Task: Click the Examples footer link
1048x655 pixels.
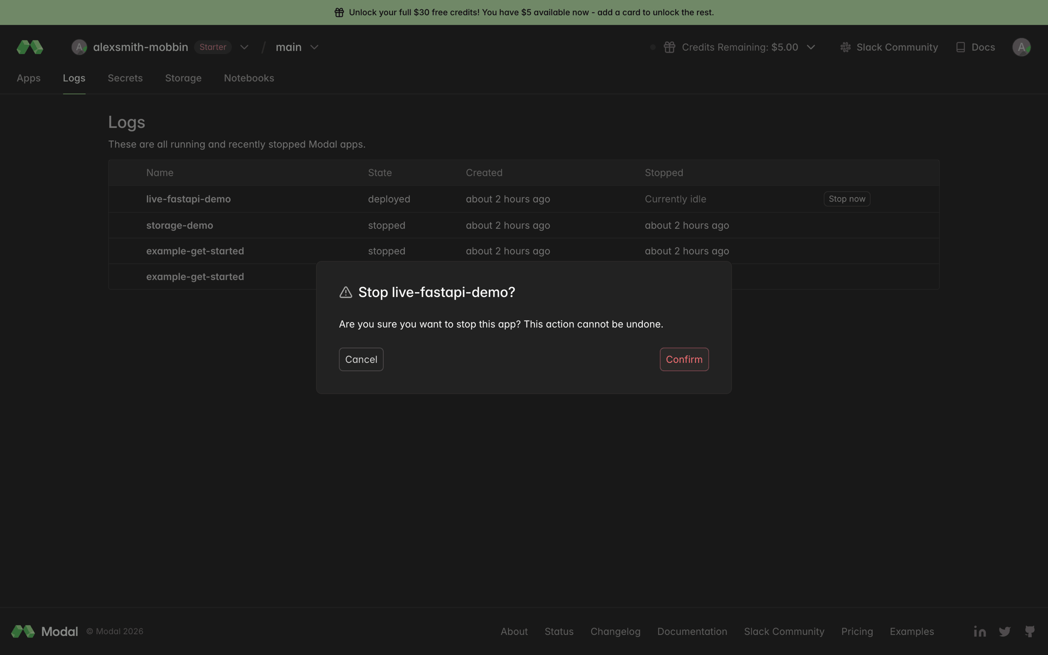Action: 912,632
